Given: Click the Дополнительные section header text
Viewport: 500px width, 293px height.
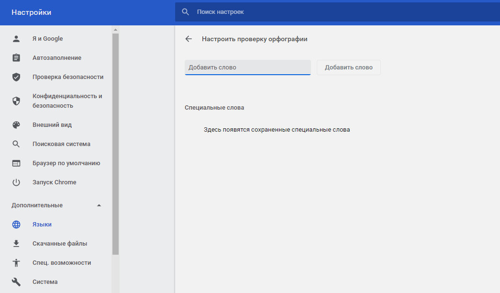Looking at the screenshot, I should 37,205.
